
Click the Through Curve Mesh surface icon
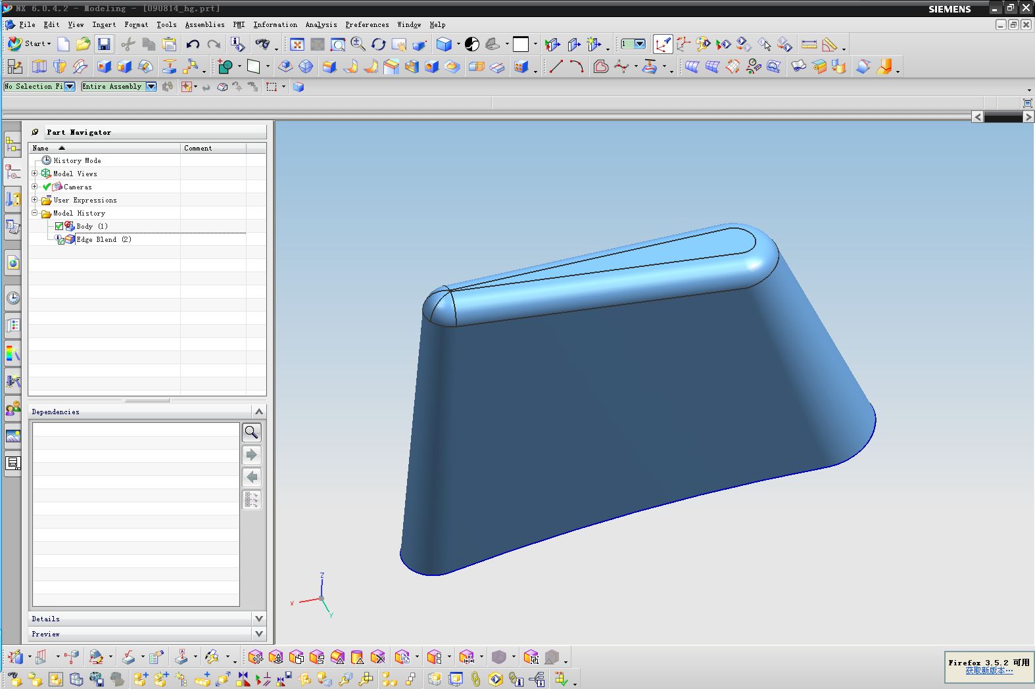(712, 66)
